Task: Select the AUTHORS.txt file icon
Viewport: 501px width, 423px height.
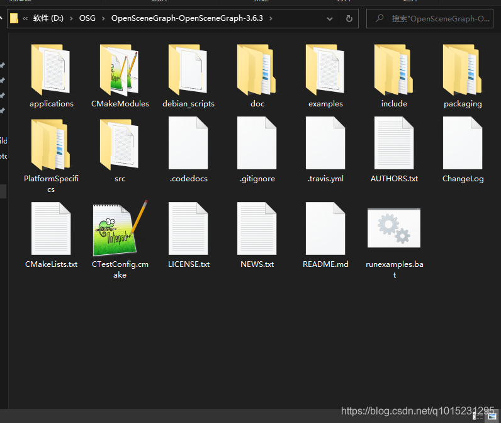Action: coord(394,143)
